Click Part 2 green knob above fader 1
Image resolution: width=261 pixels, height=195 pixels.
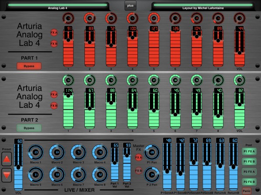[x=68, y=80]
